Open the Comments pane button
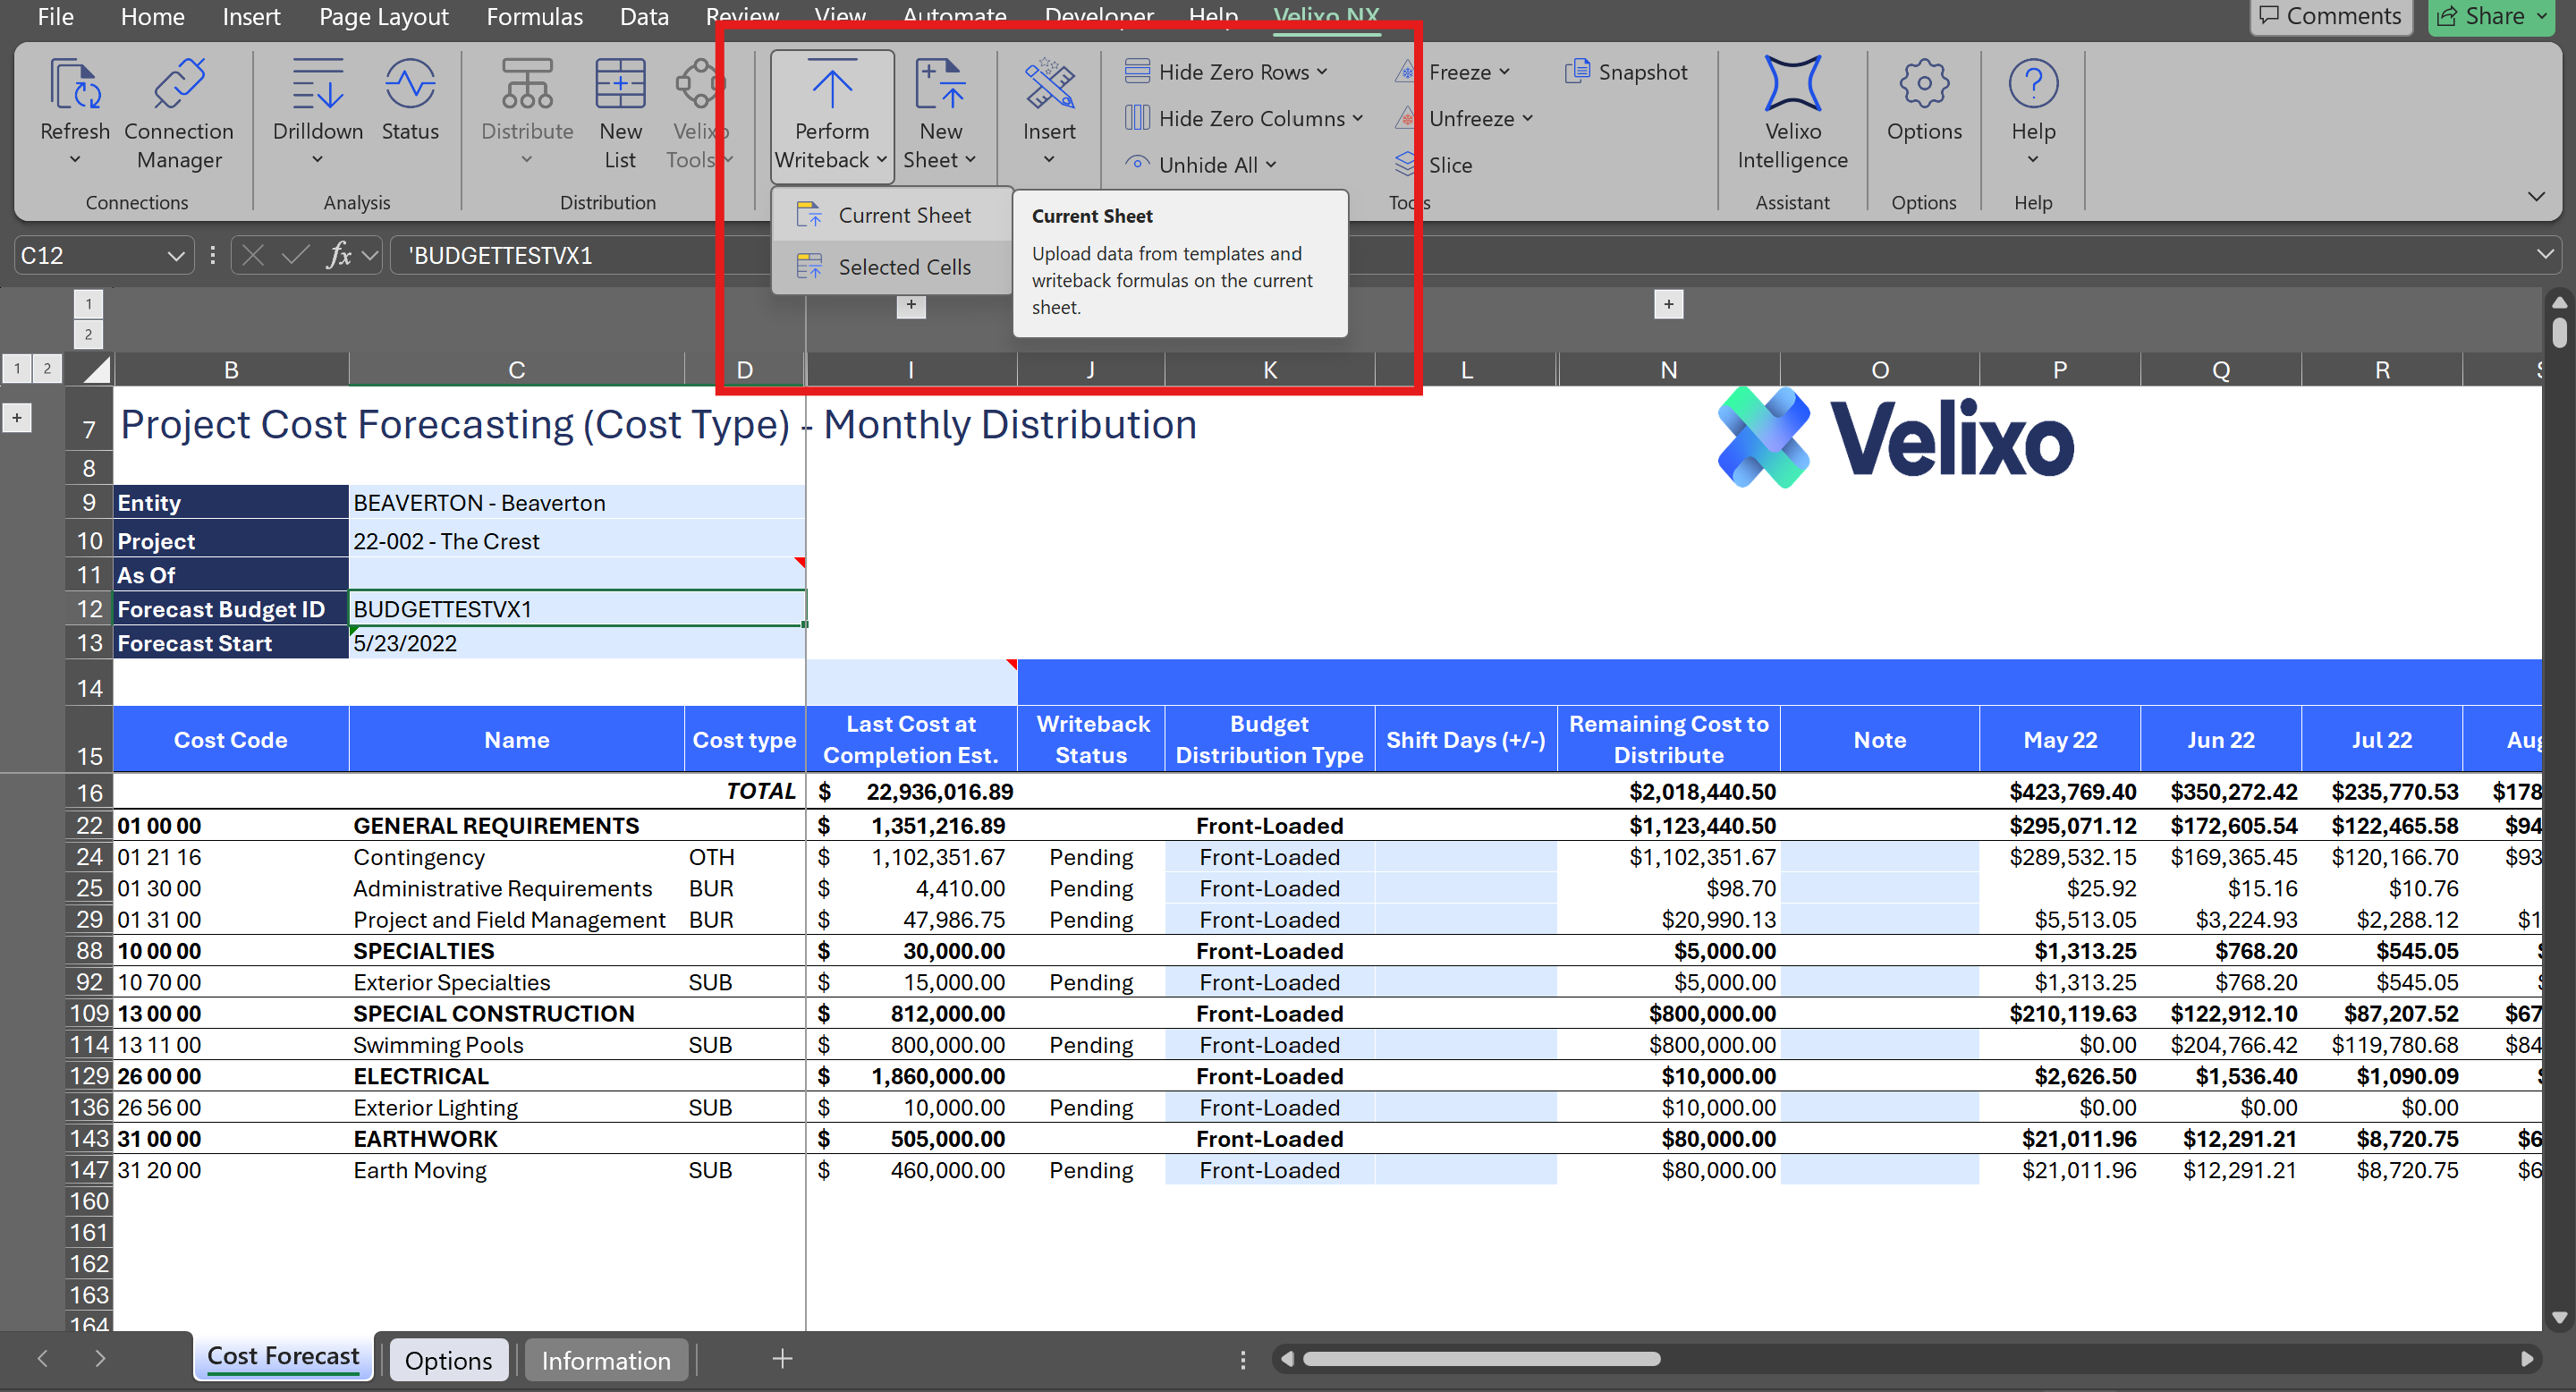2576x1392 pixels. pyautogui.click(x=2330, y=16)
